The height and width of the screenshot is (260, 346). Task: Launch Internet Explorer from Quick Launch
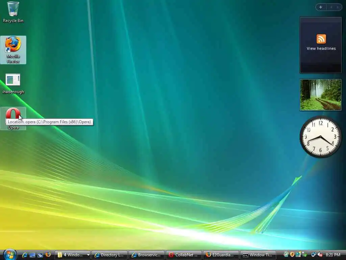[25, 255]
